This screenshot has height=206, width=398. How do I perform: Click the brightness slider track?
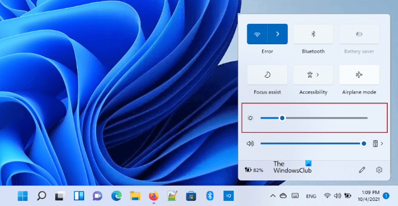pos(314,118)
